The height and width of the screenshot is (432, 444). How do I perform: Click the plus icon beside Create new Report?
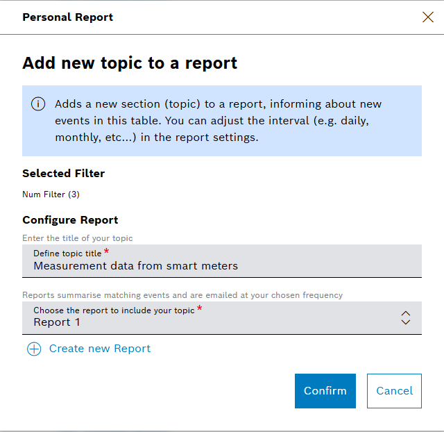(x=34, y=349)
